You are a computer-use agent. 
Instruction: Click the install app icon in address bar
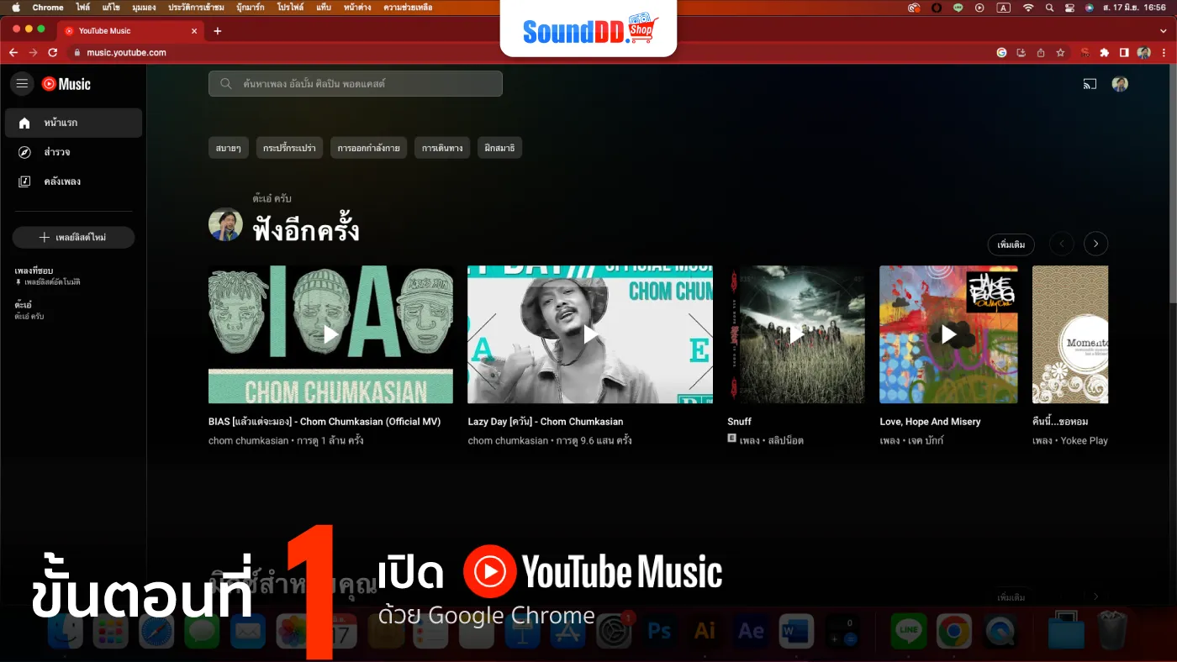pos(1021,52)
